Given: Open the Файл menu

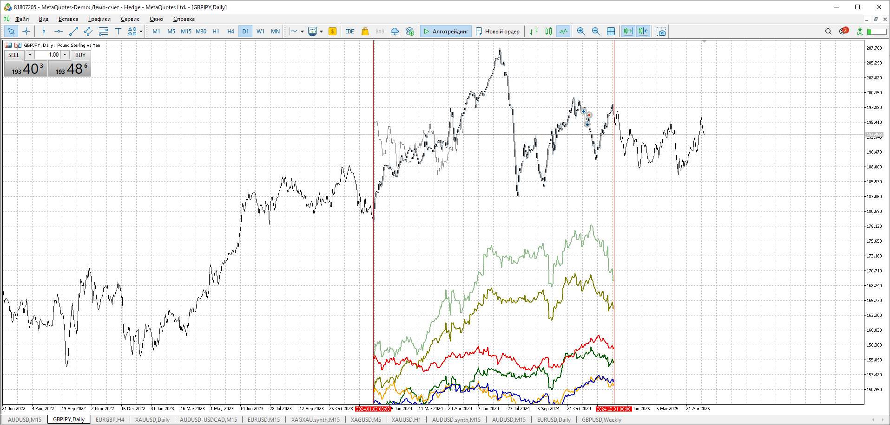Looking at the screenshot, I should [22, 19].
